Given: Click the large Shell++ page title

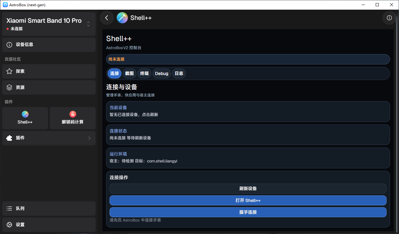Looking at the screenshot, I should 119,39.
